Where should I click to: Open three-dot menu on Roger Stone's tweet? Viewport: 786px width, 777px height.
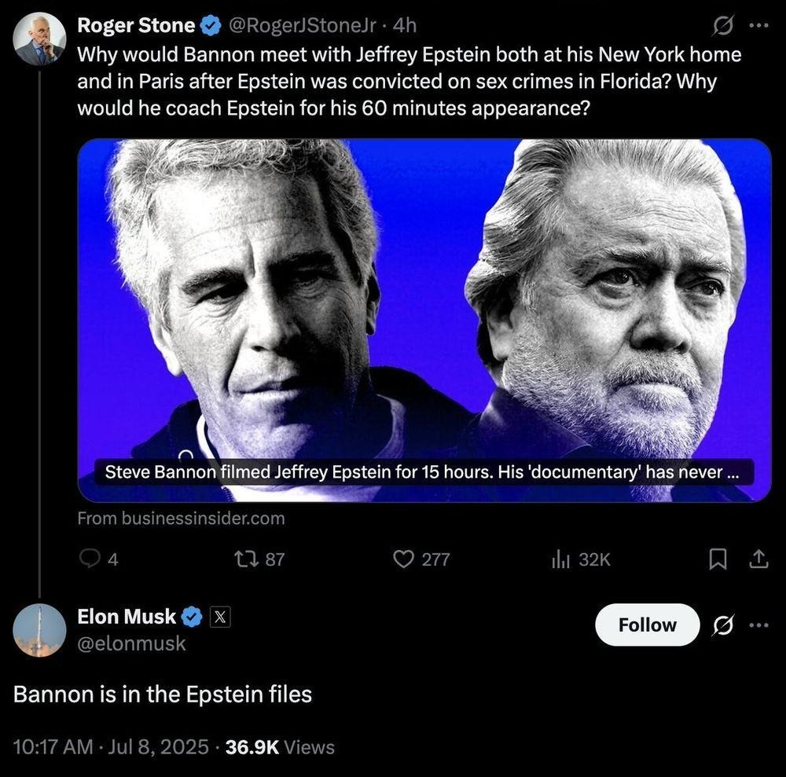coord(756,26)
